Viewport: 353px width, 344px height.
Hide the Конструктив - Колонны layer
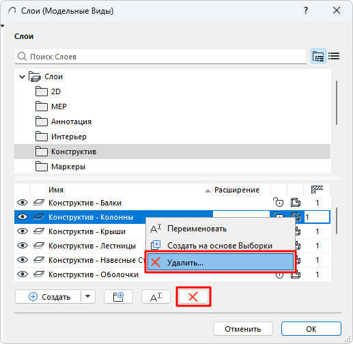pos(23,217)
